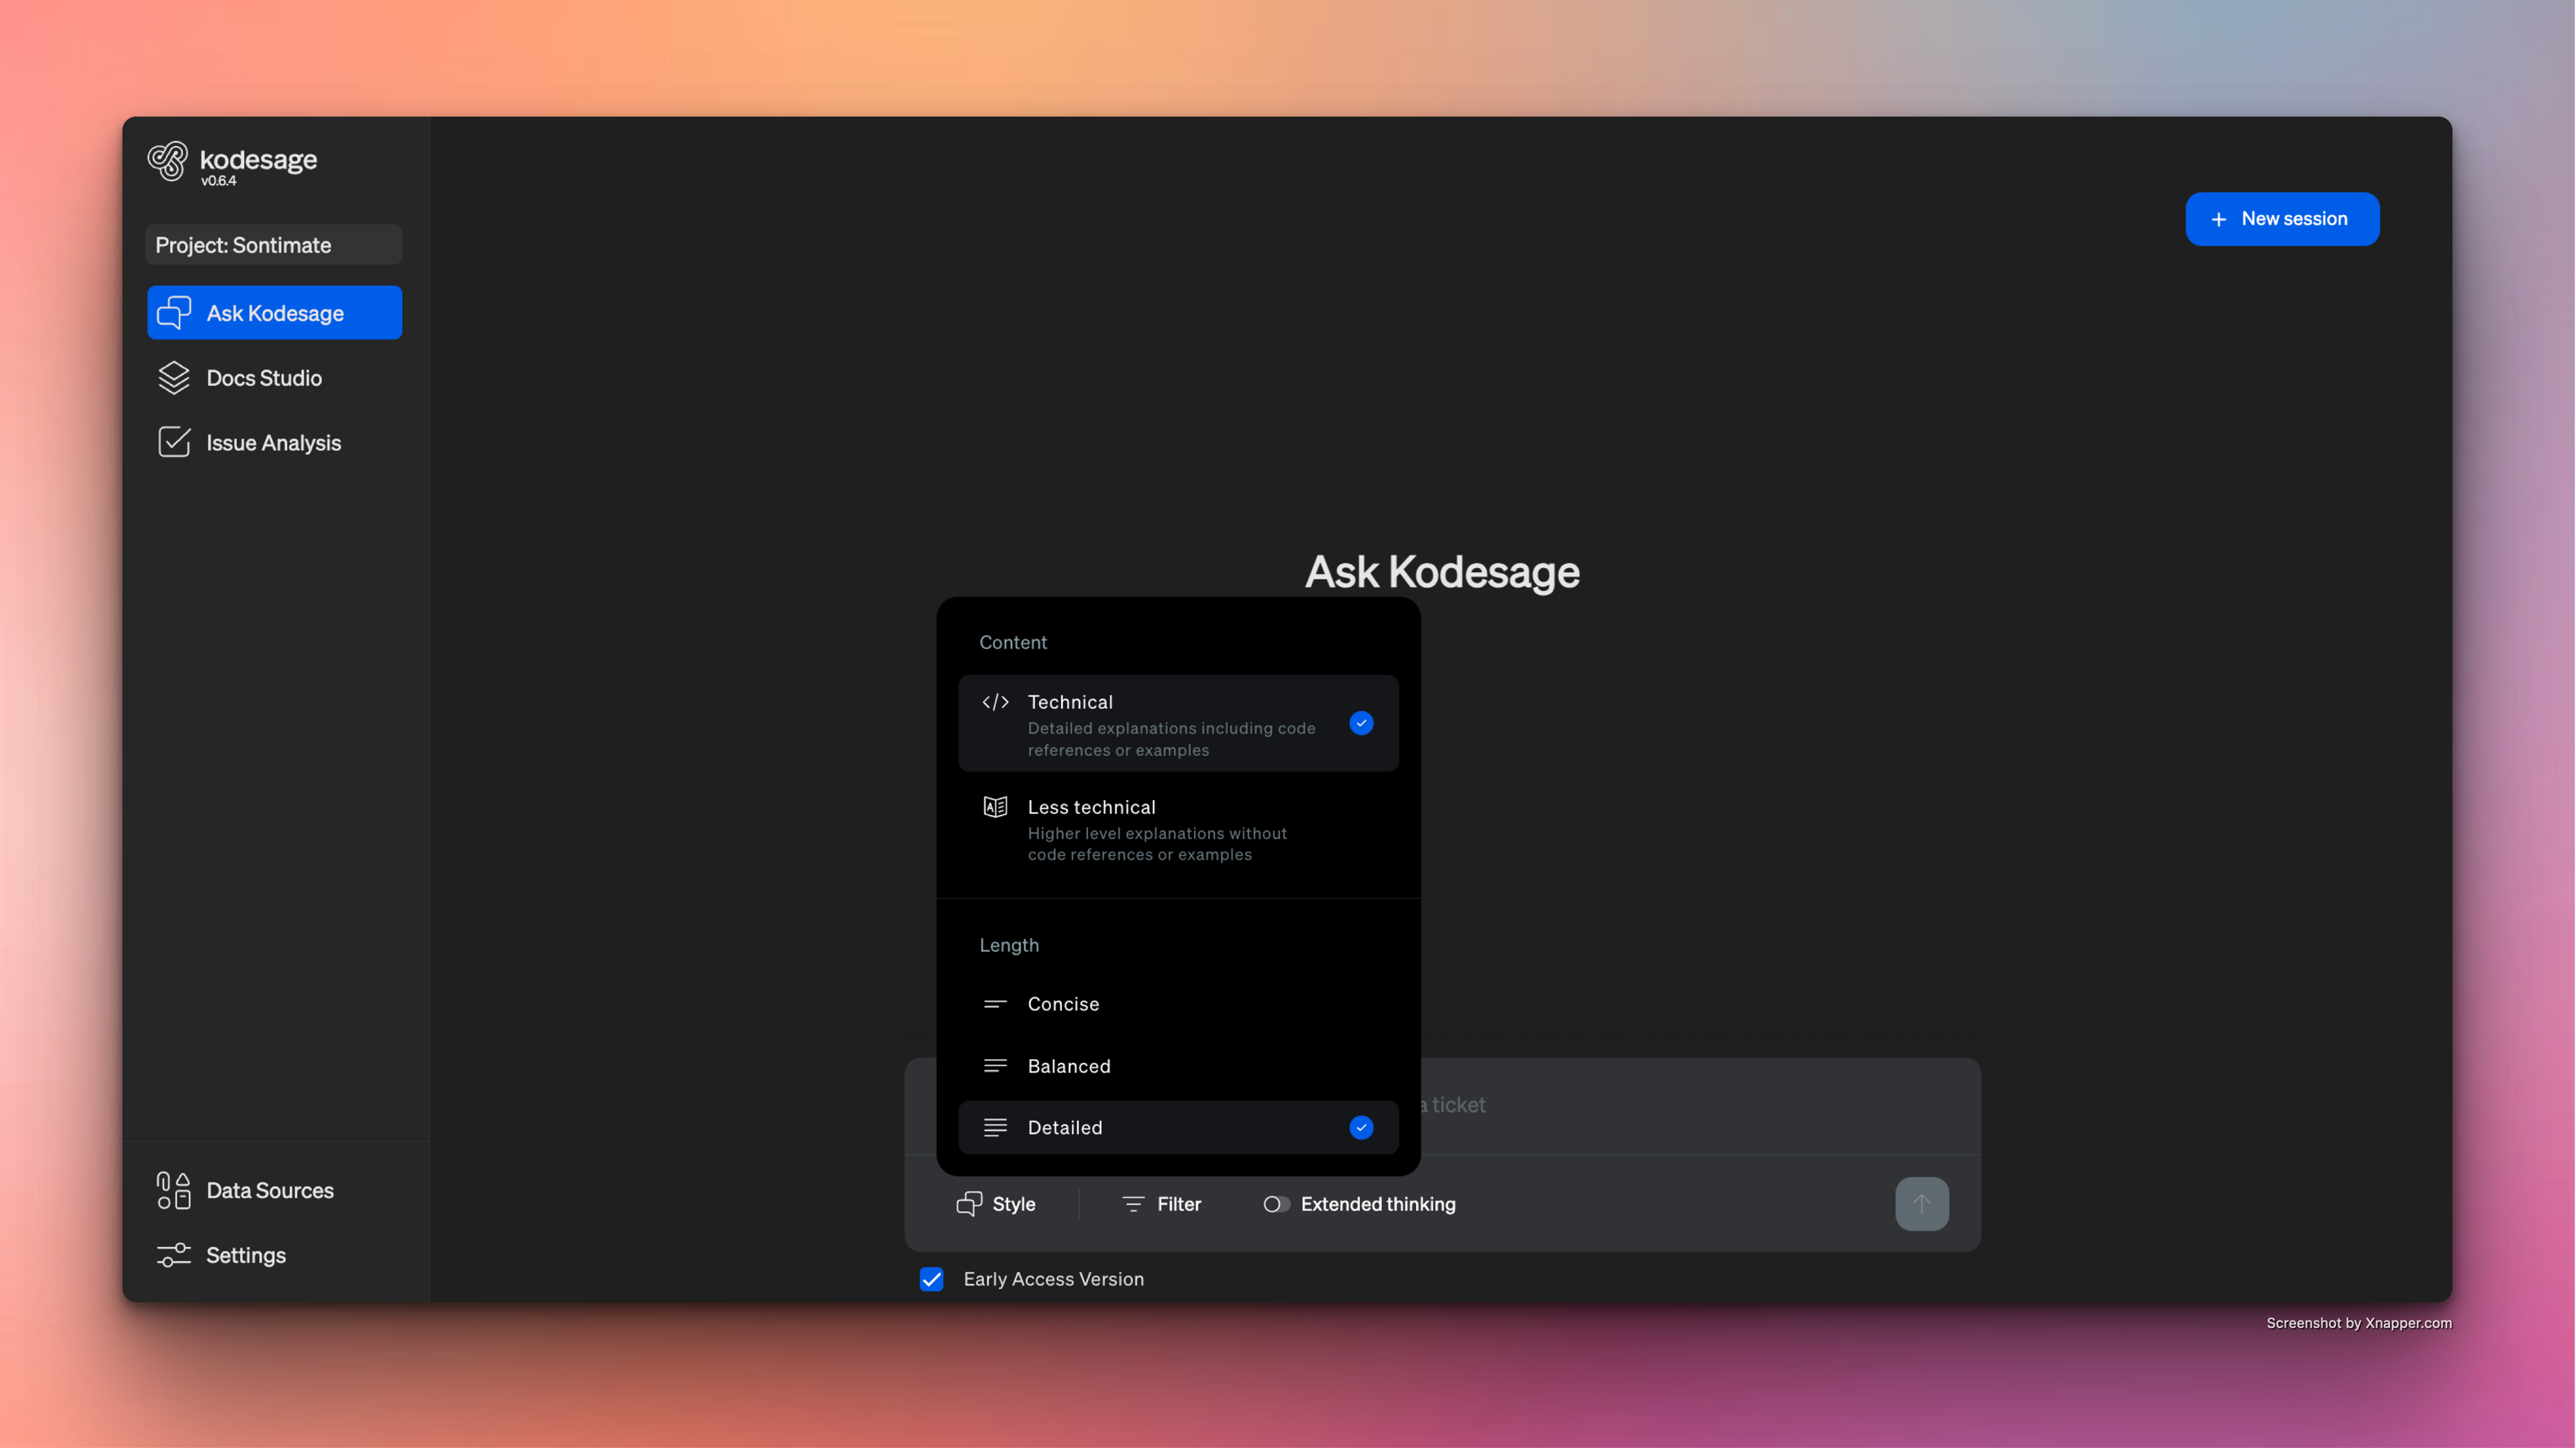Select the Balanced length option
Screen dimensions: 2576x1448
tap(1069, 1066)
